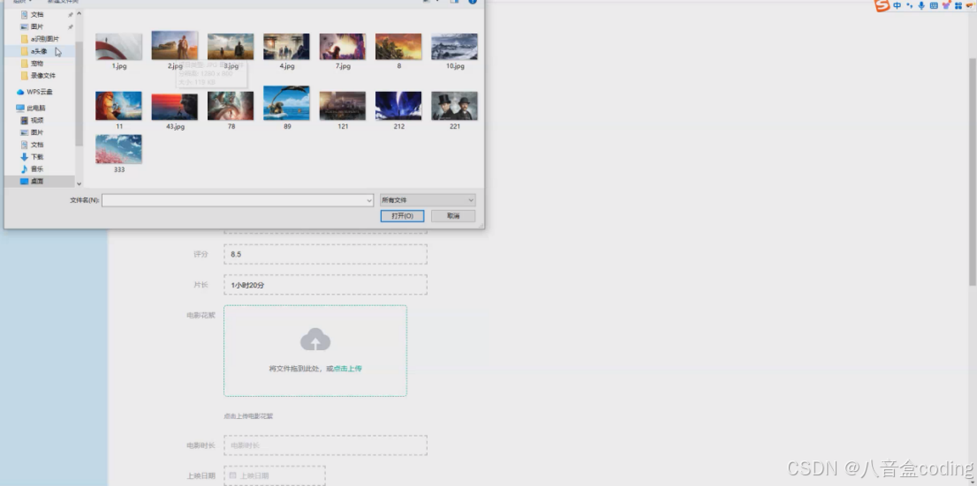This screenshot has width=977, height=486.
Task: Click the 片长 field showing 1小时20分
Action: click(325, 285)
